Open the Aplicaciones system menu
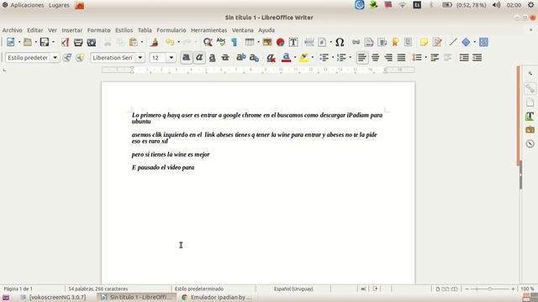This screenshot has width=538, height=302. click(x=27, y=5)
